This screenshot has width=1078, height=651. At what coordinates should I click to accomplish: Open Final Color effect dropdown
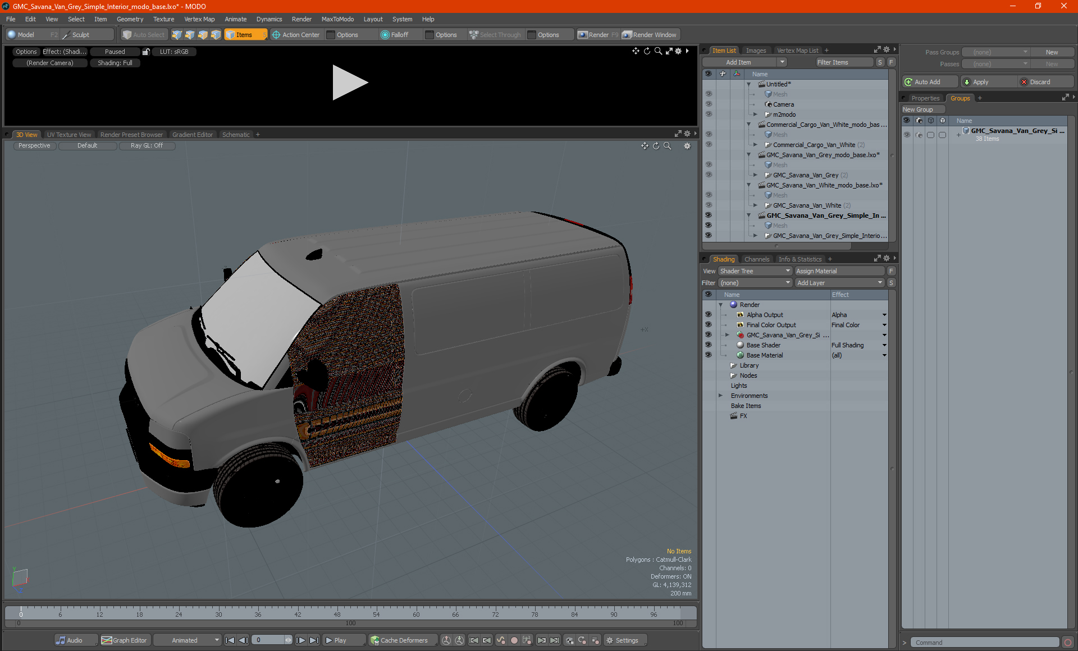click(x=884, y=325)
